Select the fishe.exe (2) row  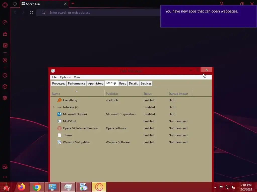pos(131,107)
